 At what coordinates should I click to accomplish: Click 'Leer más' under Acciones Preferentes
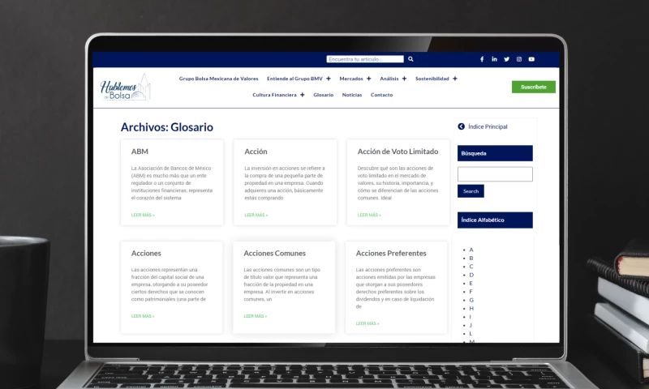[x=367, y=323]
